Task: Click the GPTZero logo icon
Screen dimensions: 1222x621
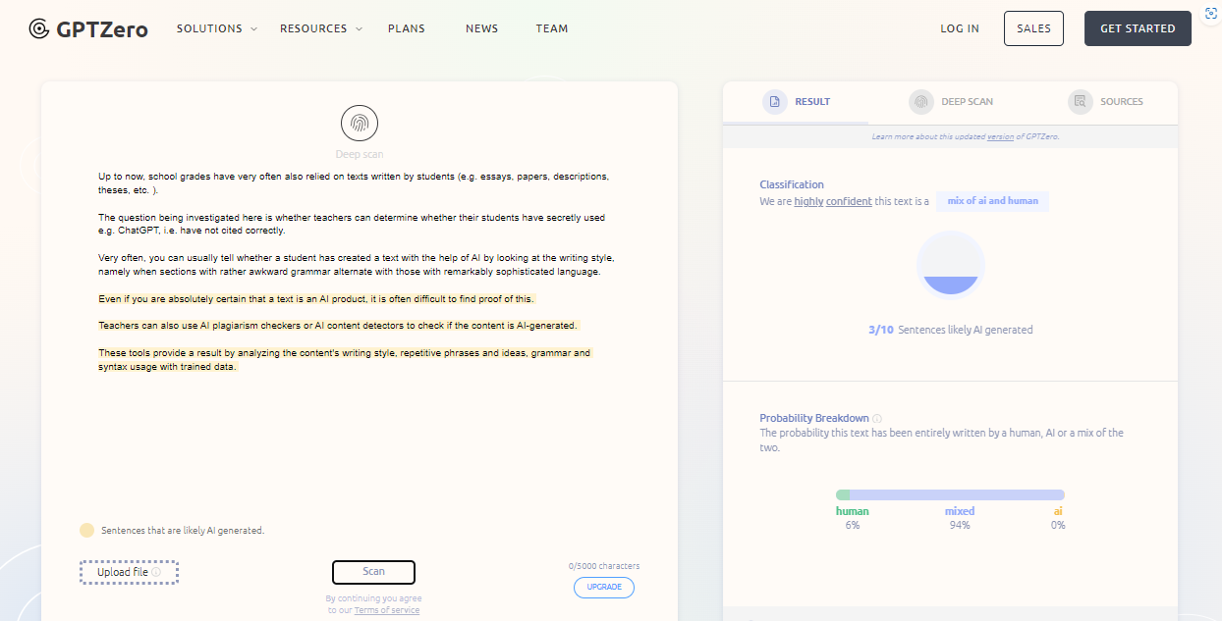Action: (39, 28)
